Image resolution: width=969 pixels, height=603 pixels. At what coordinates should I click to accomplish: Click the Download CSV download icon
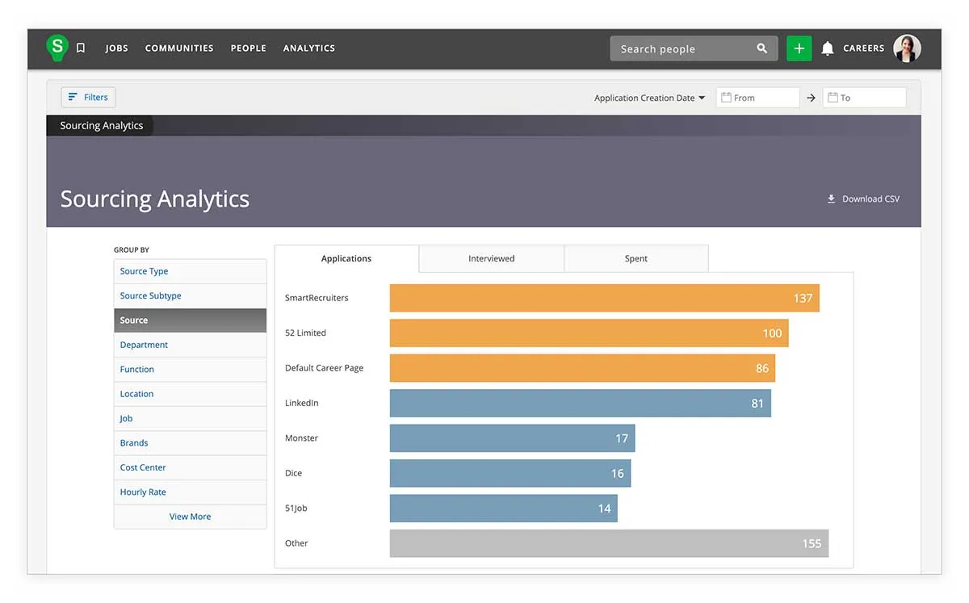point(831,199)
